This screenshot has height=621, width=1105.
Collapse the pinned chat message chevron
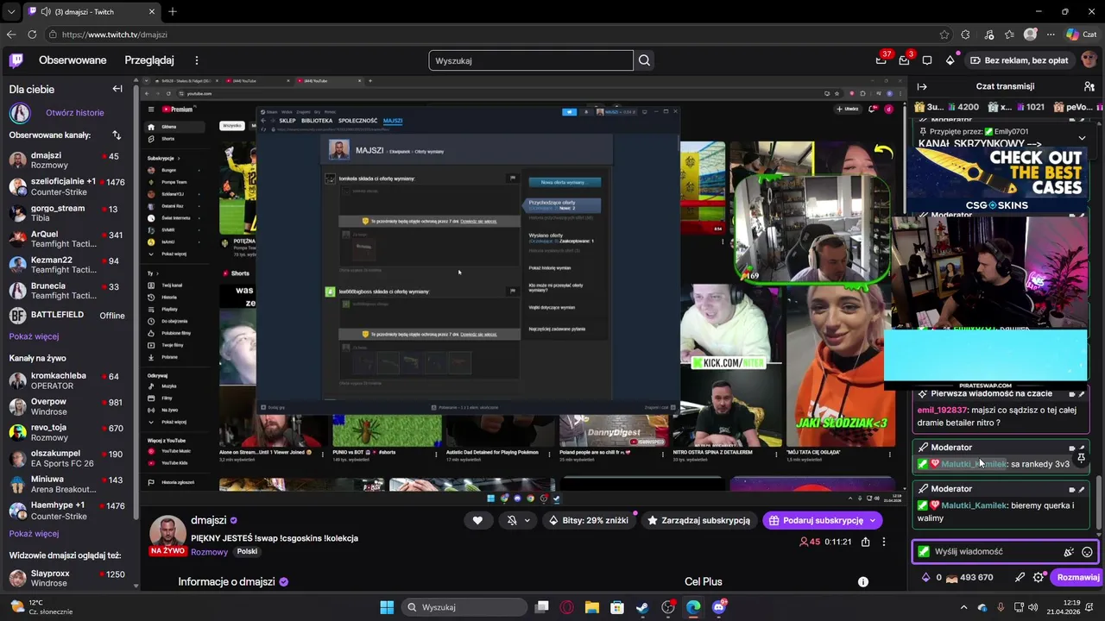(1082, 138)
